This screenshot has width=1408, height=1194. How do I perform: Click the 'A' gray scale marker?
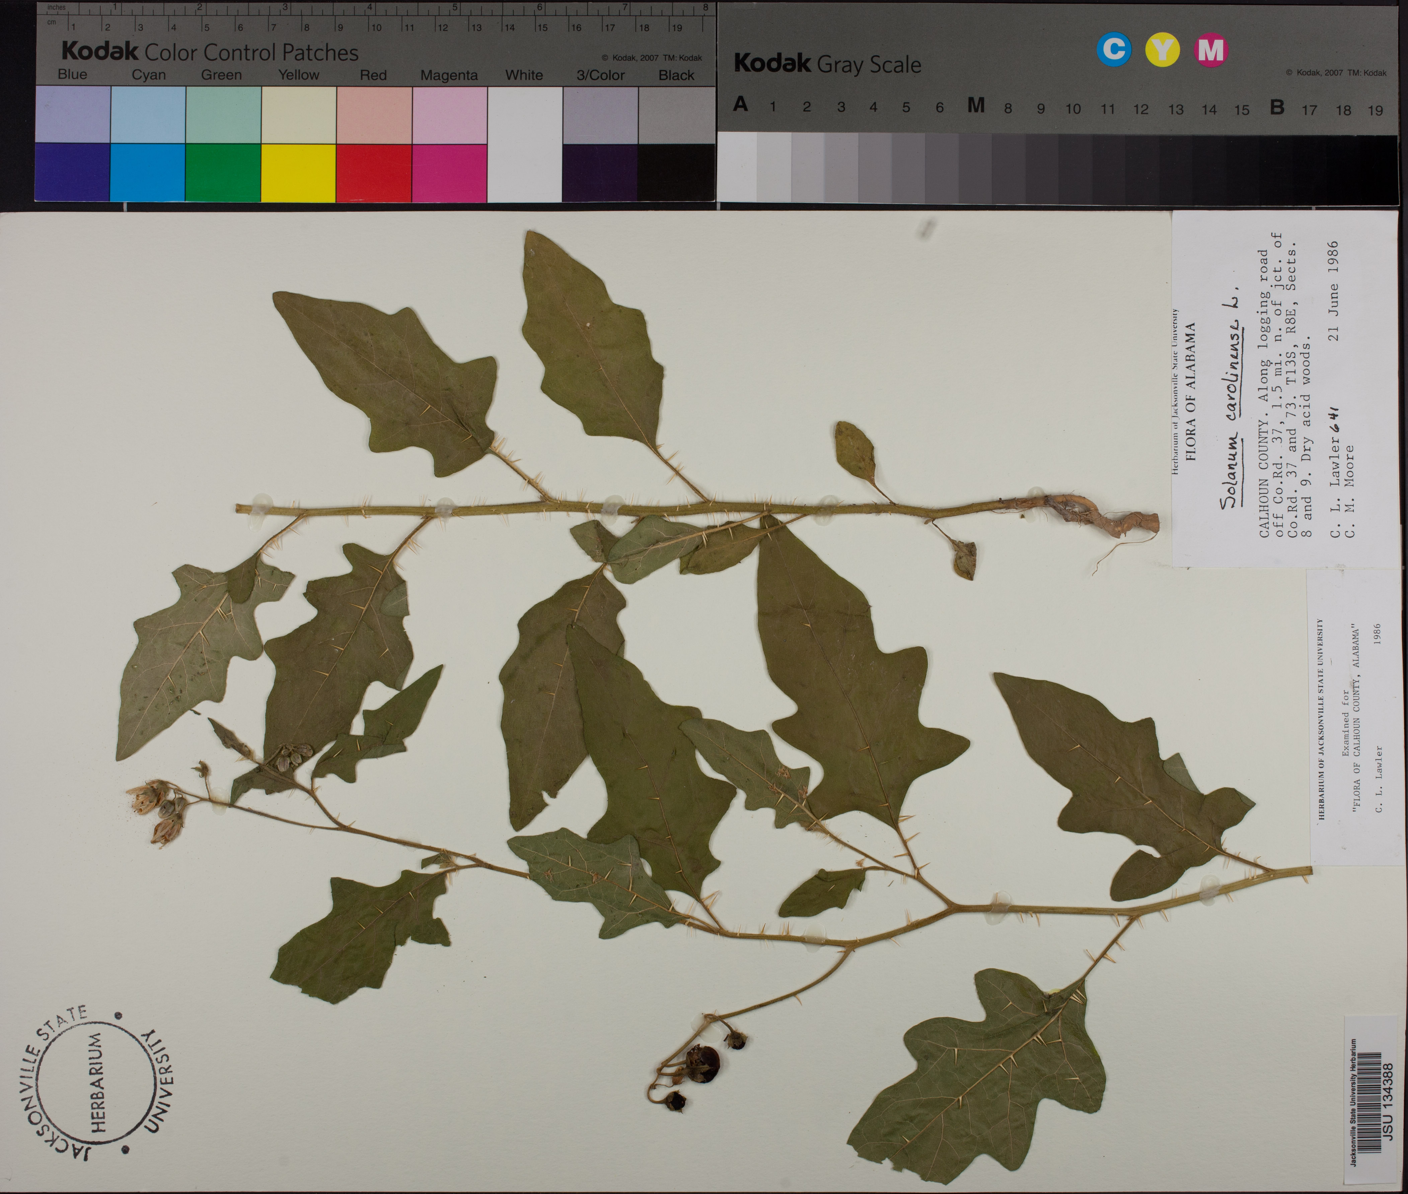point(741,105)
